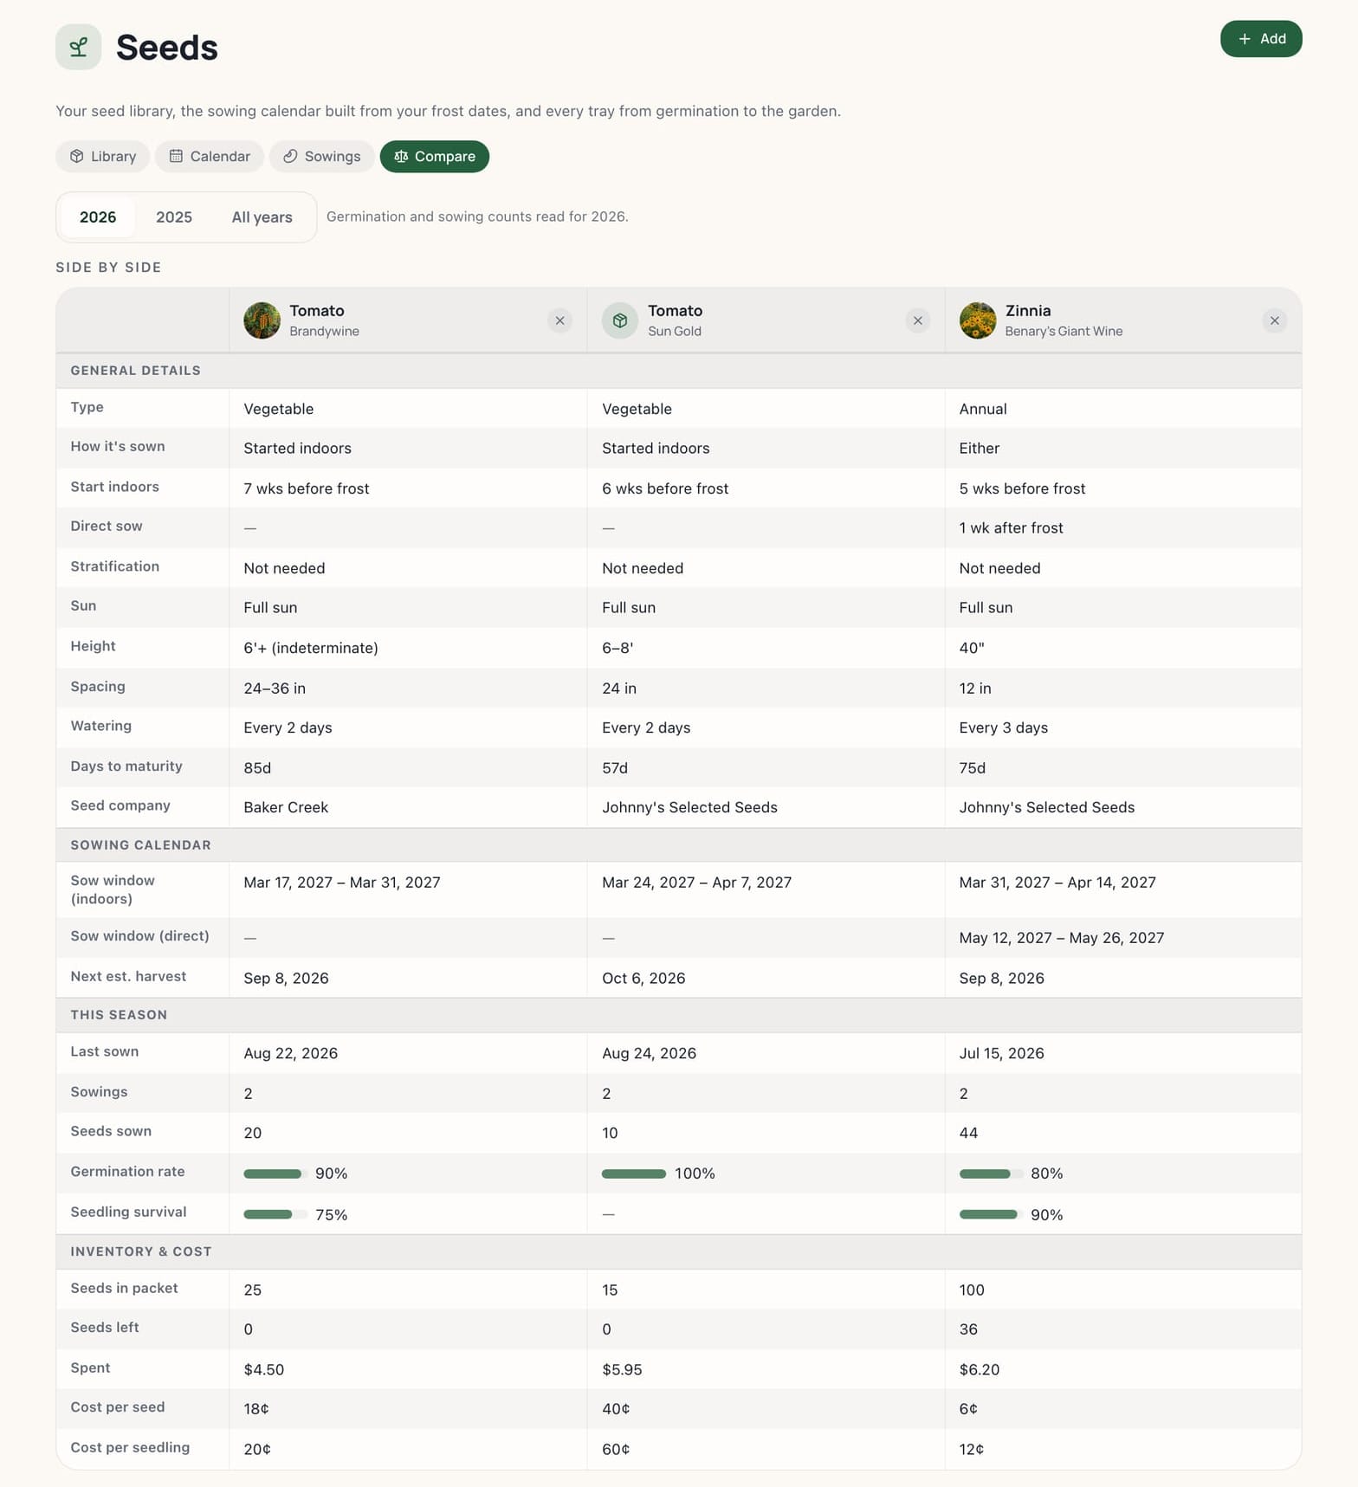The image size is (1358, 1487).
Task: Click the Aug 22, 2026 last sown date
Action: (291, 1053)
